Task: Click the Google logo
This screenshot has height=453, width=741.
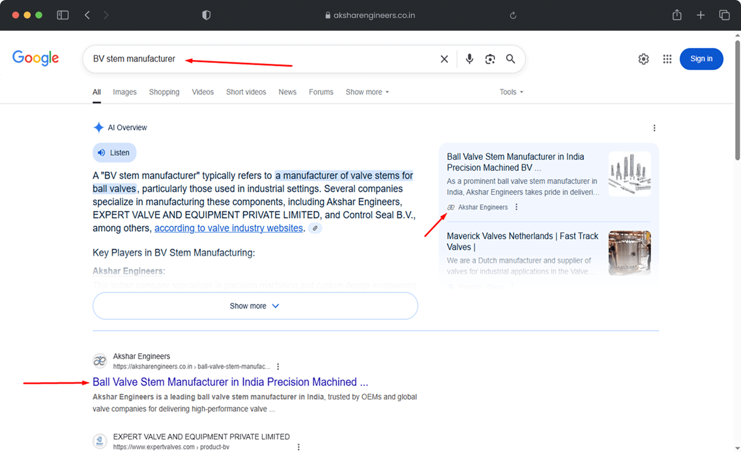Action: (x=36, y=58)
